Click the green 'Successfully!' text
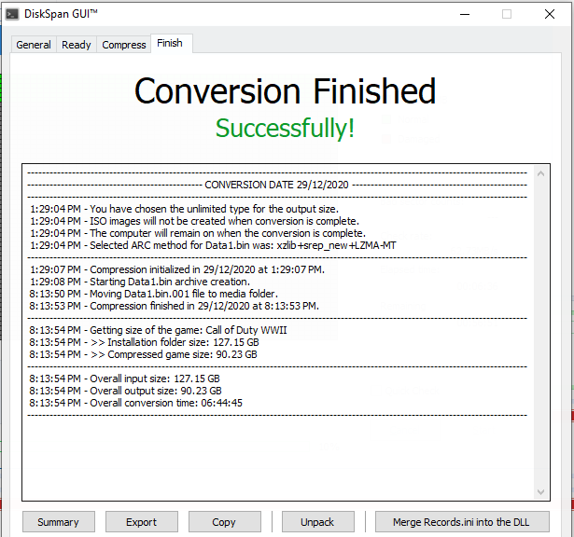 pos(285,129)
